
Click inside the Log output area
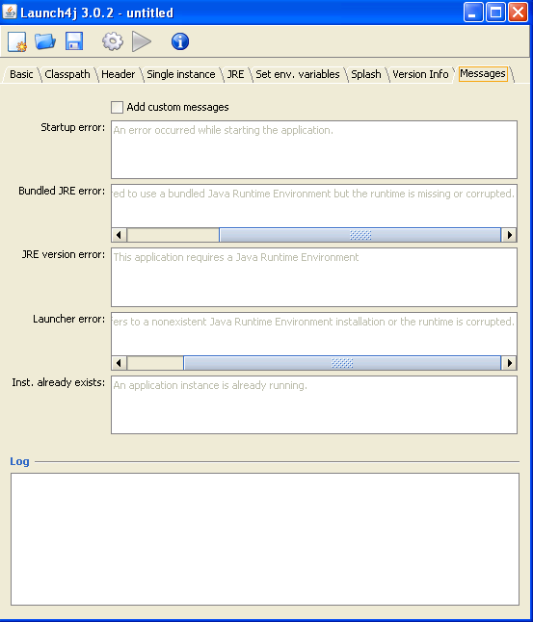[x=265, y=539]
